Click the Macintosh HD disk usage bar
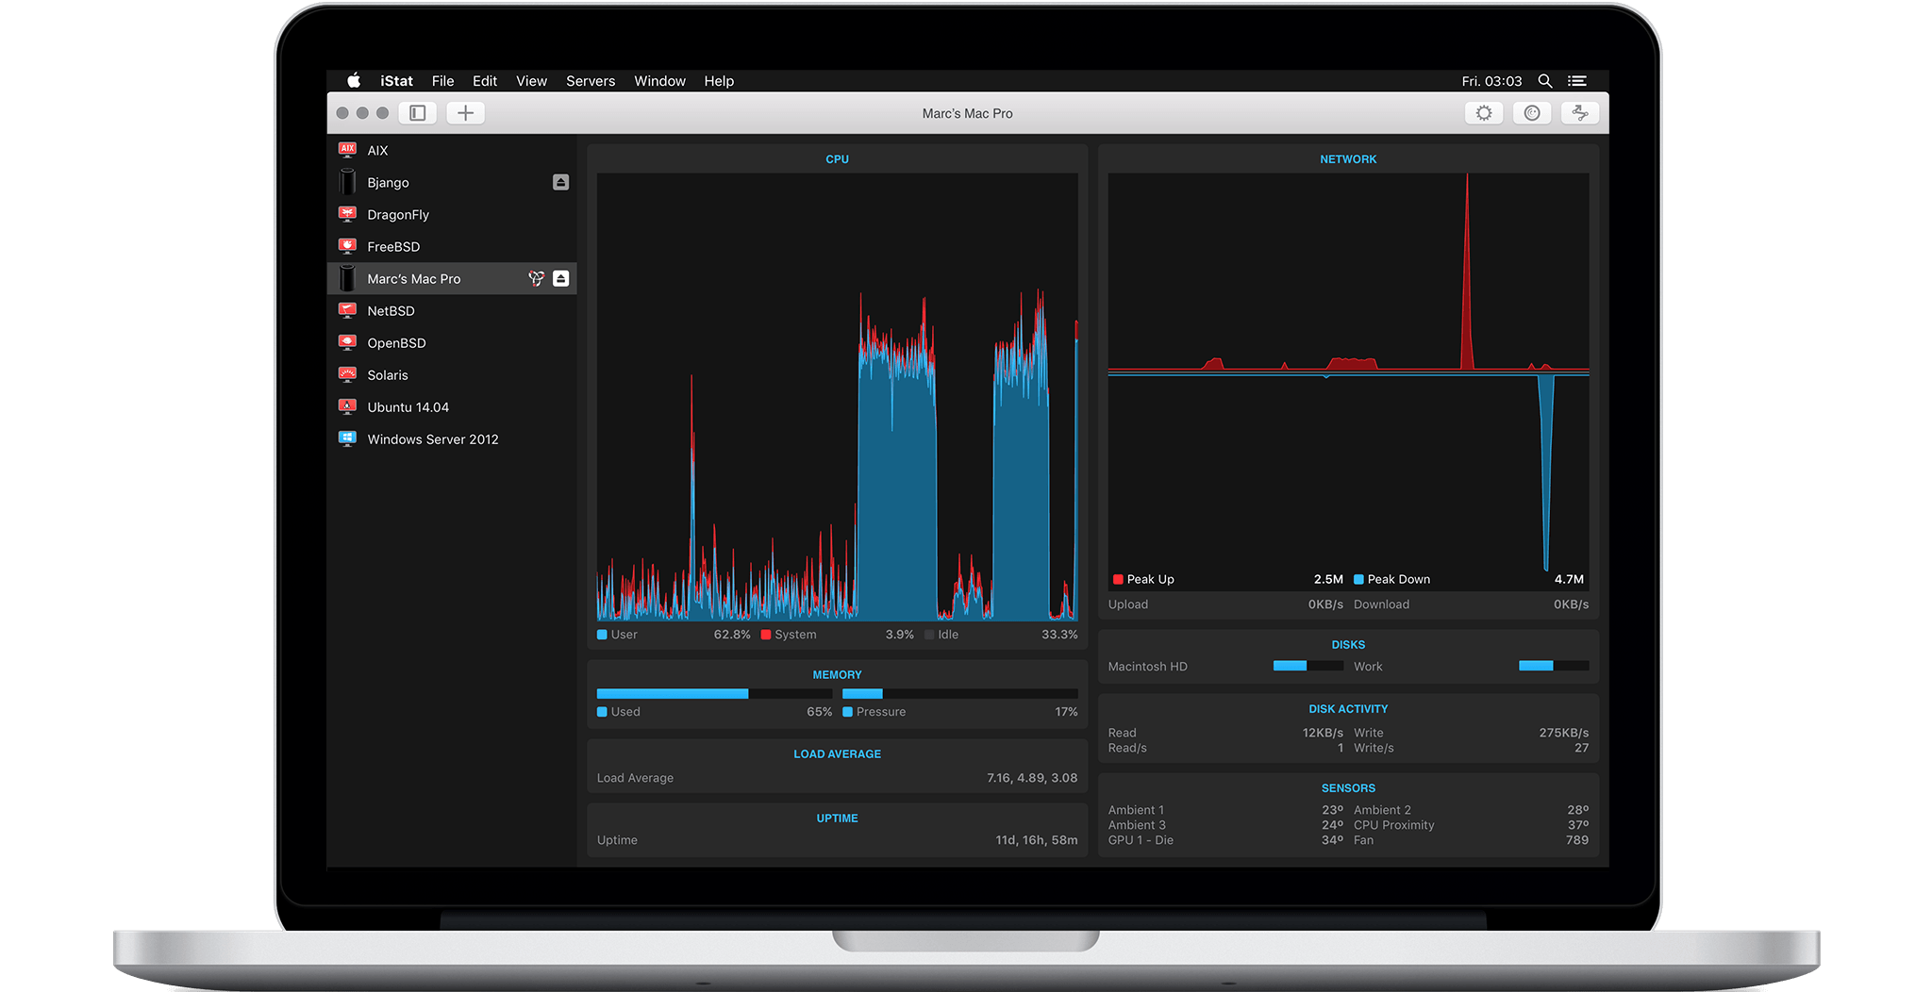The width and height of the screenshot is (1932, 992). pyautogui.click(x=1307, y=666)
